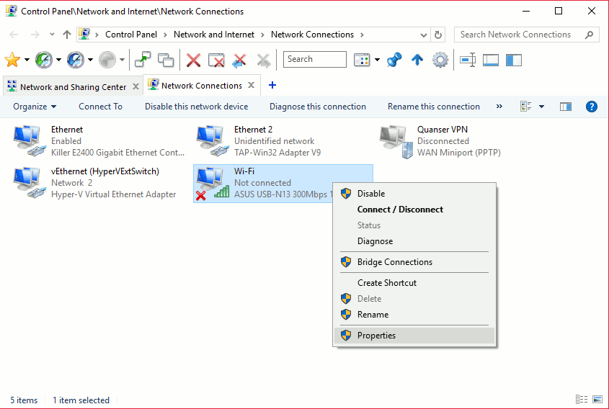Click the red X delete toolbar icon
Screen dimensions: 609x409
coord(193,60)
